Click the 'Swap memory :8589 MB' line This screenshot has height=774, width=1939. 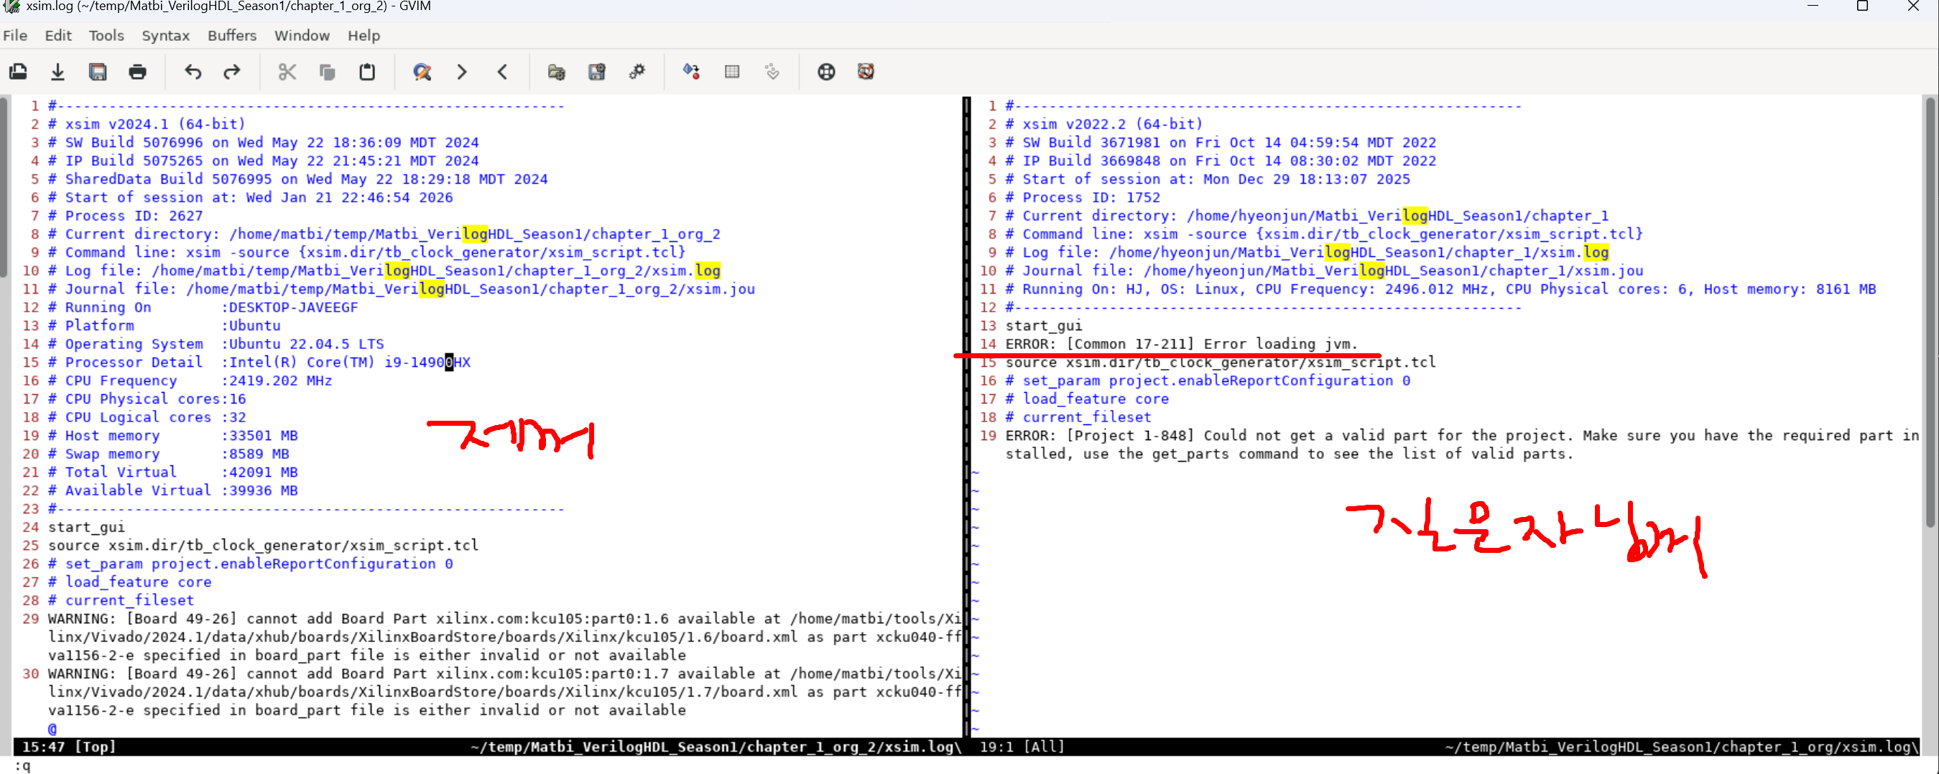coord(169,454)
